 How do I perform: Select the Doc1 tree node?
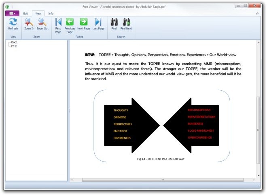pos(14,42)
